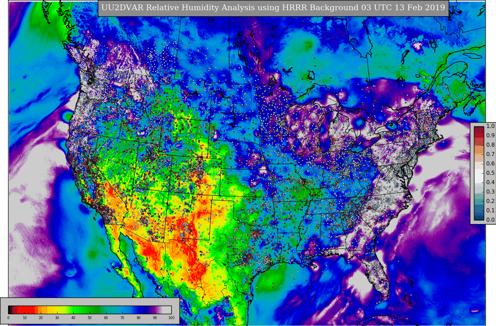Viewport: 496px width, 326px height.
Task: Click the '50' tick on the humidity color bar
Action: pos(90,318)
